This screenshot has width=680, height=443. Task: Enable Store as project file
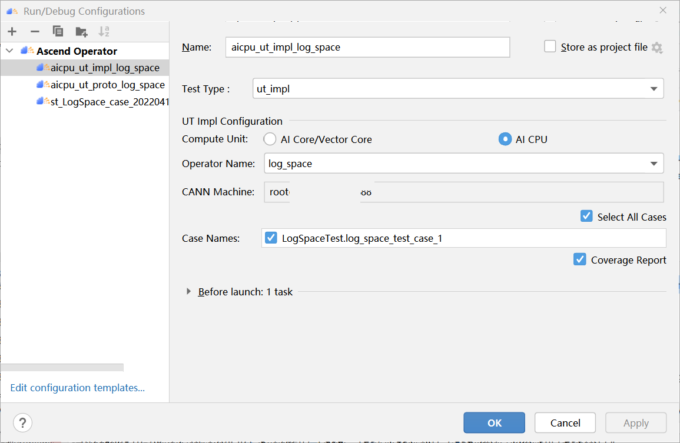point(549,46)
